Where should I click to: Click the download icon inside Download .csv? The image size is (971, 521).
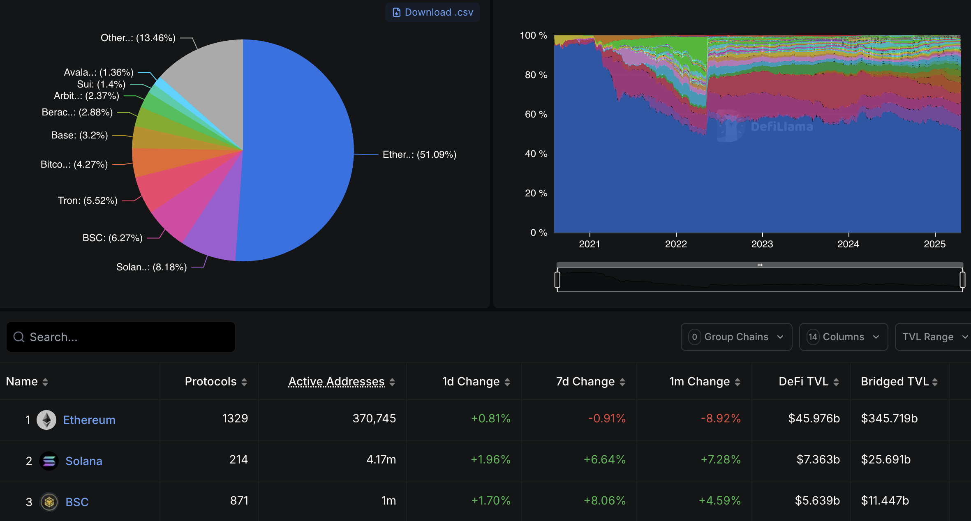396,12
